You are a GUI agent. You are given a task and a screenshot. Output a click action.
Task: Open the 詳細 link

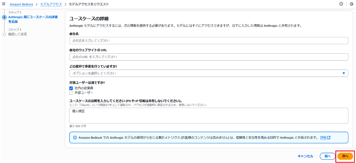323,138
